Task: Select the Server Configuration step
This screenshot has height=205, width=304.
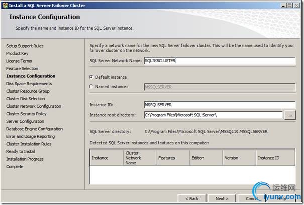Action: point(25,121)
